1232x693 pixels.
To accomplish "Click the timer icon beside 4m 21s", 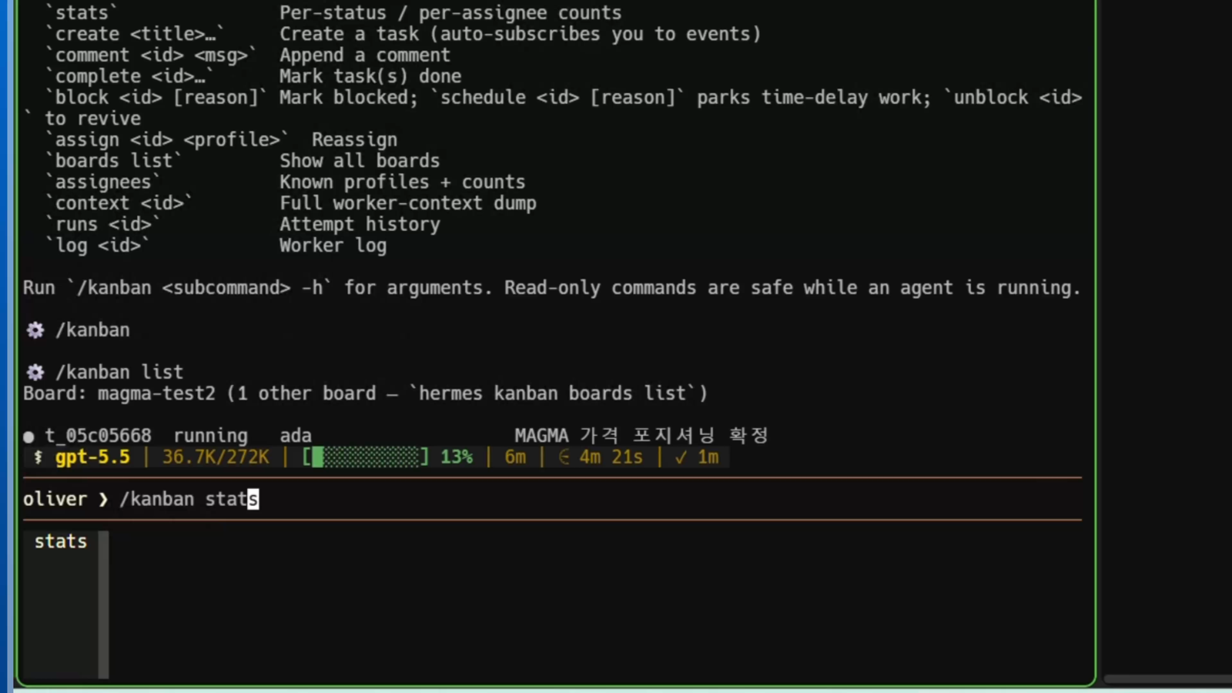I will (564, 457).
